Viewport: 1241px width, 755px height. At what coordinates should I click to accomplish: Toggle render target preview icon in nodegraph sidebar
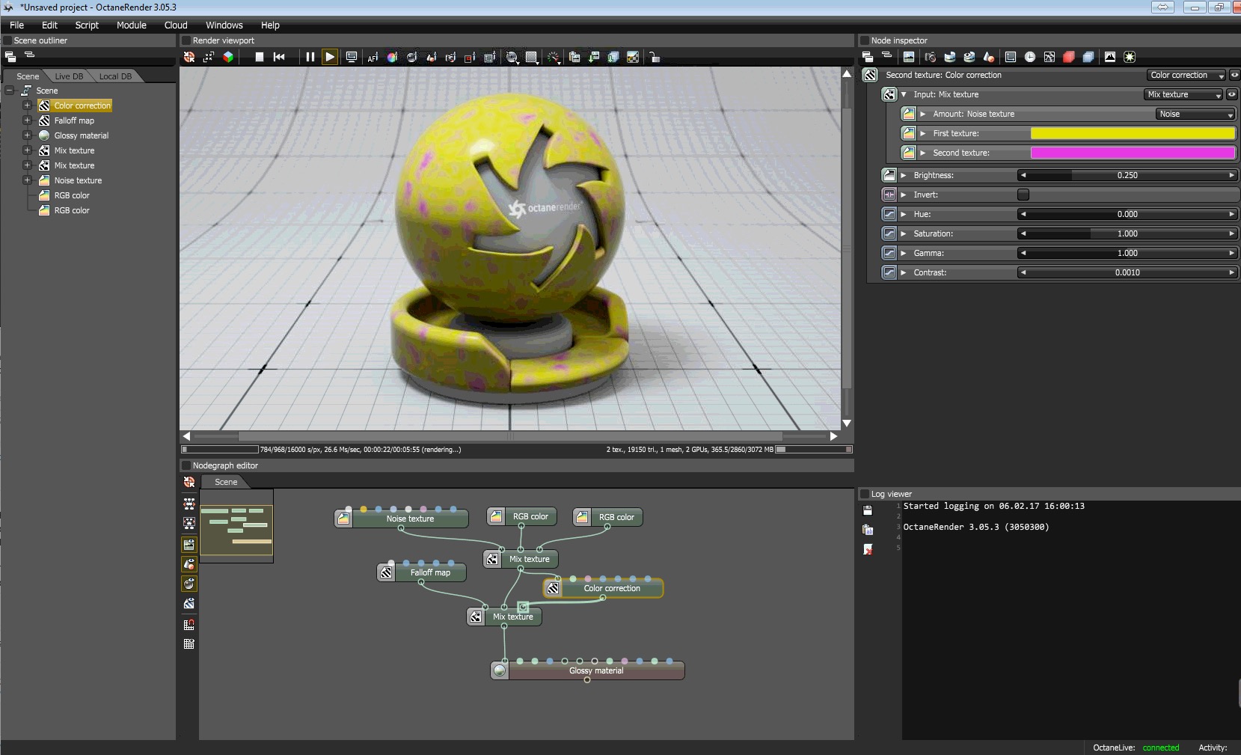click(189, 544)
